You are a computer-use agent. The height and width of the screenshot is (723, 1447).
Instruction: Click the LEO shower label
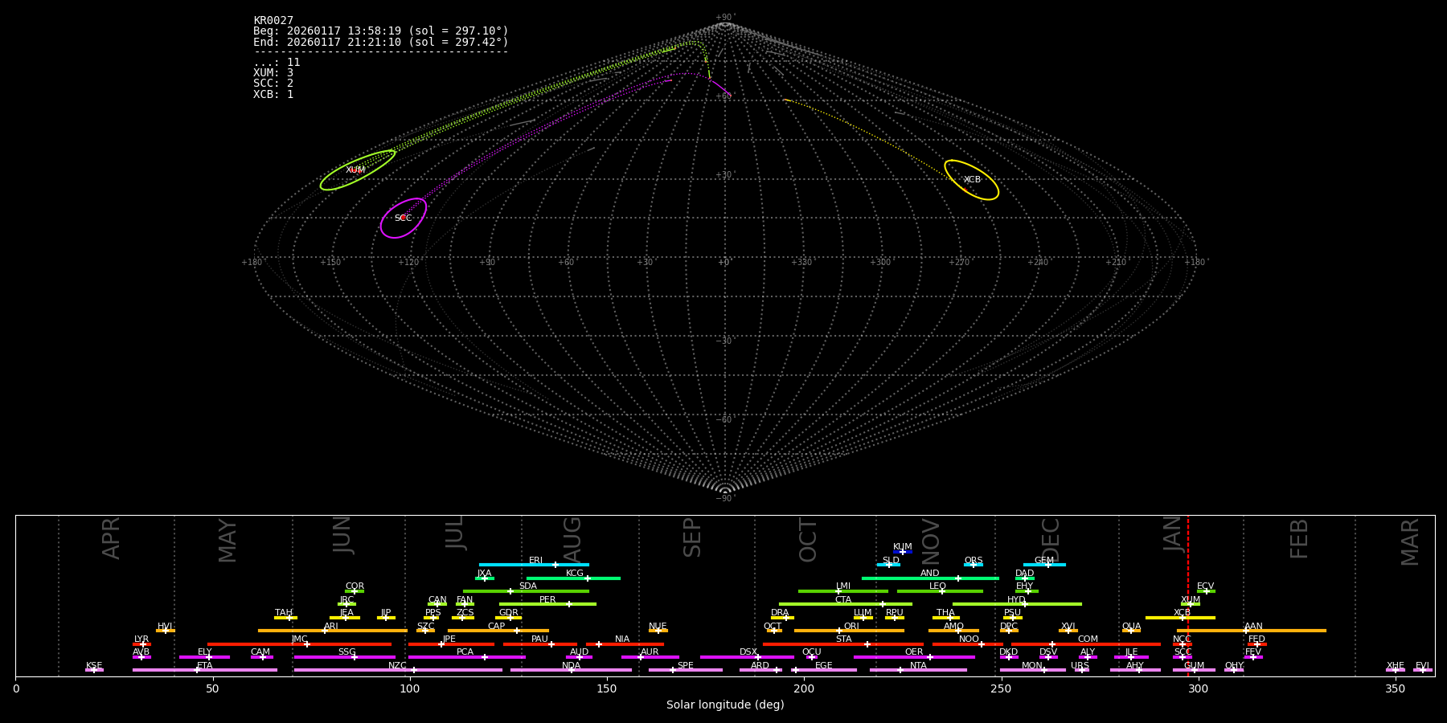pyautogui.click(x=937, y=586)
